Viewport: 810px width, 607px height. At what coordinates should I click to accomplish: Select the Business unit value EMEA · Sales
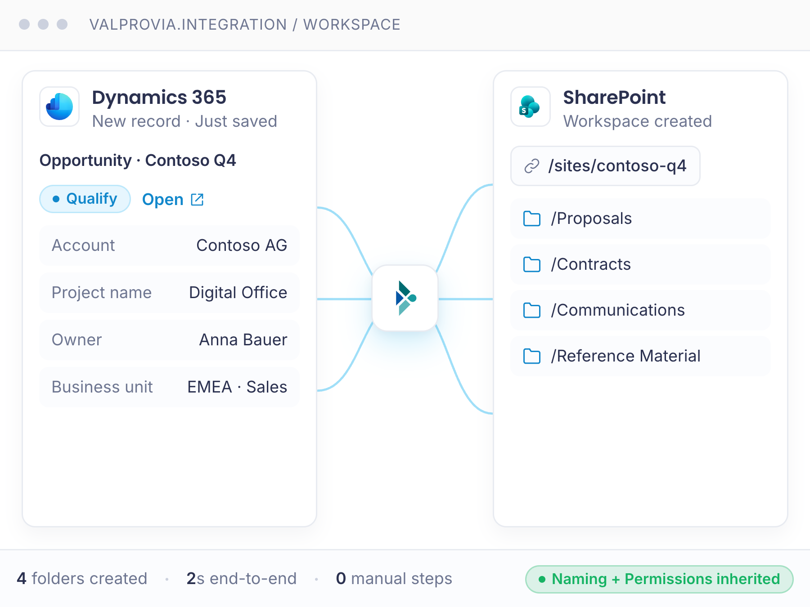point(237,387)
